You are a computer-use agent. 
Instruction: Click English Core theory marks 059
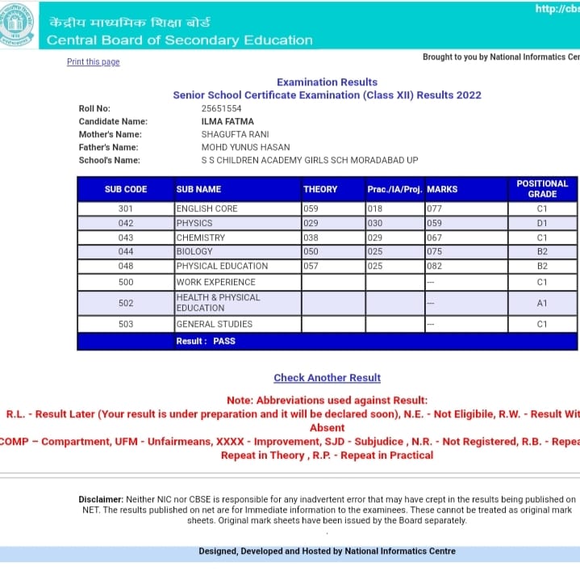(x=311, y=209)
